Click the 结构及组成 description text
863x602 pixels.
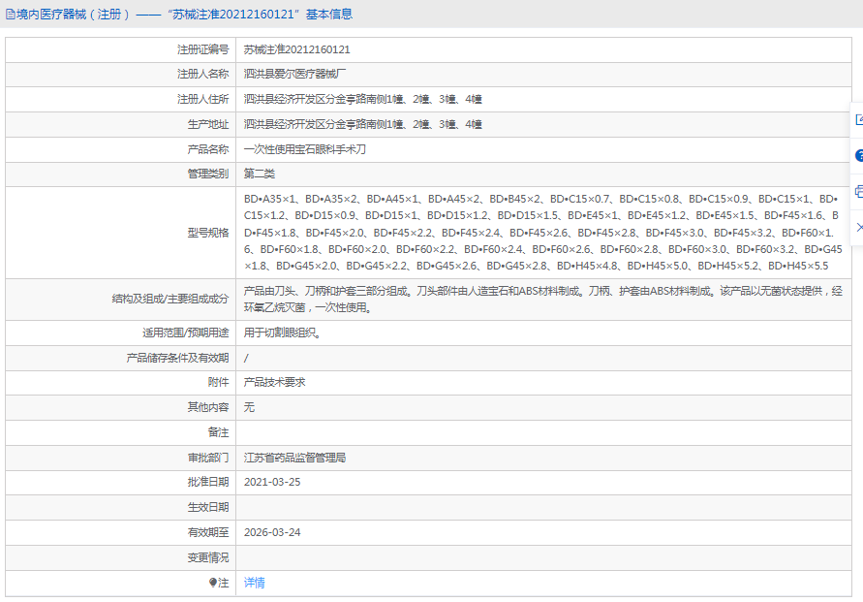tap(542, 299)
